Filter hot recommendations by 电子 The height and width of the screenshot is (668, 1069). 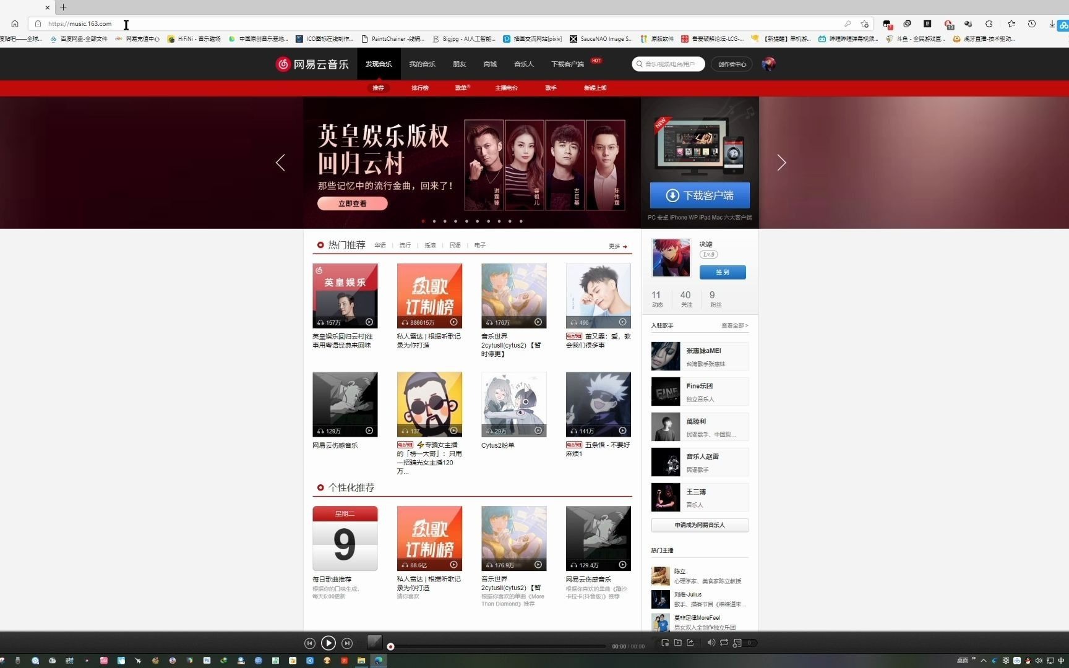coord(480,246)
